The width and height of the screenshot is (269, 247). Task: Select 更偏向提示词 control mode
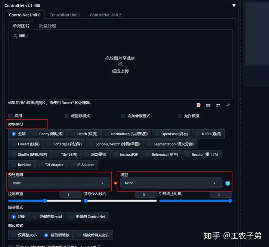[47, 216]
